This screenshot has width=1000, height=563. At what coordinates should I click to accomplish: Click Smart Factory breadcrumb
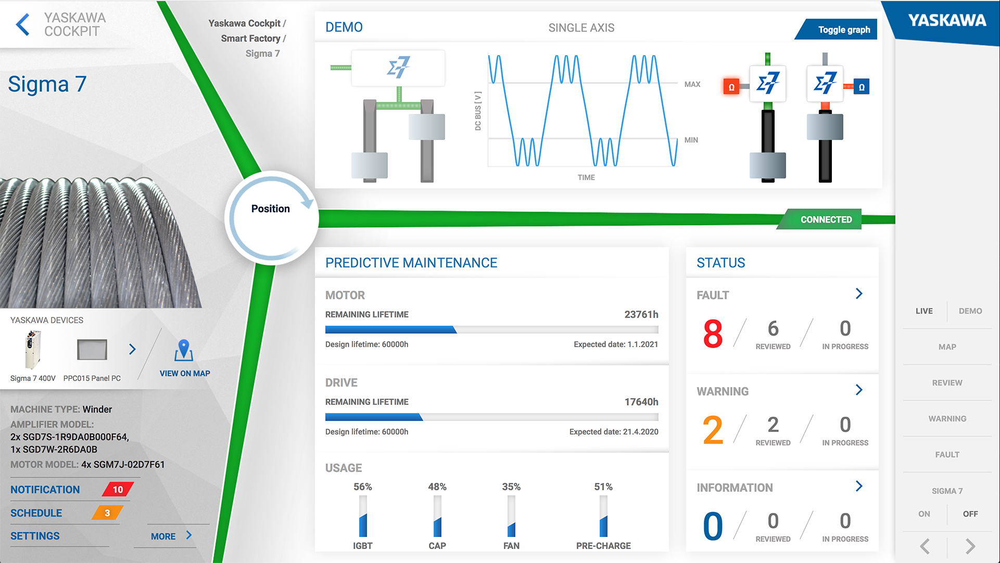(x=250, y=39)
